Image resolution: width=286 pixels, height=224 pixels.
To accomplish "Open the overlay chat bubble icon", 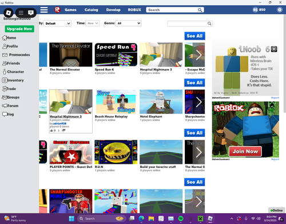I will pos(31,13).
